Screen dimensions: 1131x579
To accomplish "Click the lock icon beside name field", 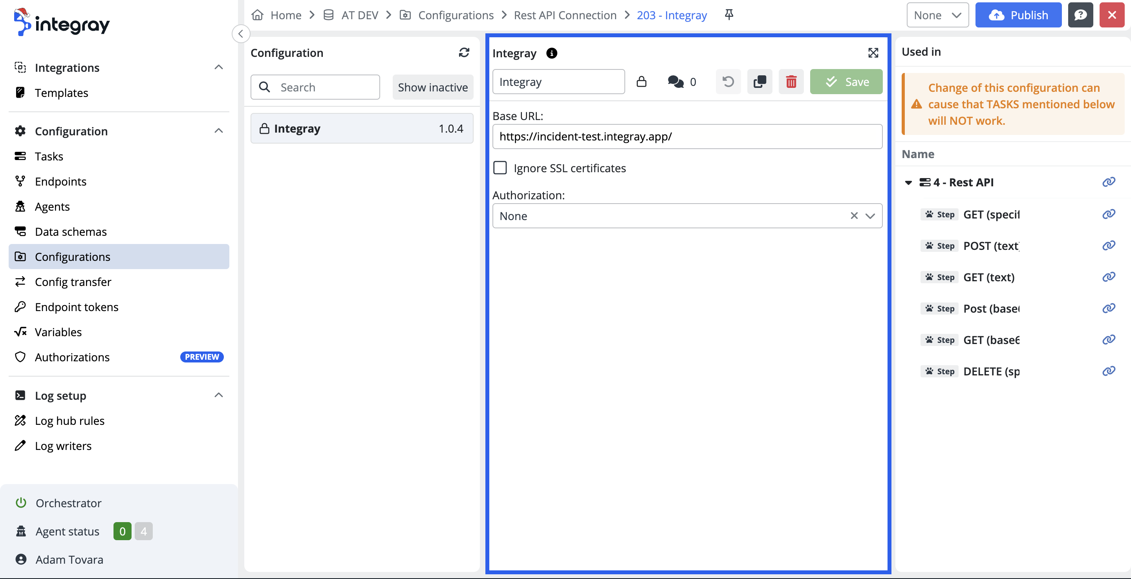I will coord(641,82).
